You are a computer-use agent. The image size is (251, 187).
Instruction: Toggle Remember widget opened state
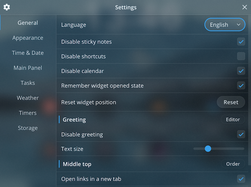point(241,86)
